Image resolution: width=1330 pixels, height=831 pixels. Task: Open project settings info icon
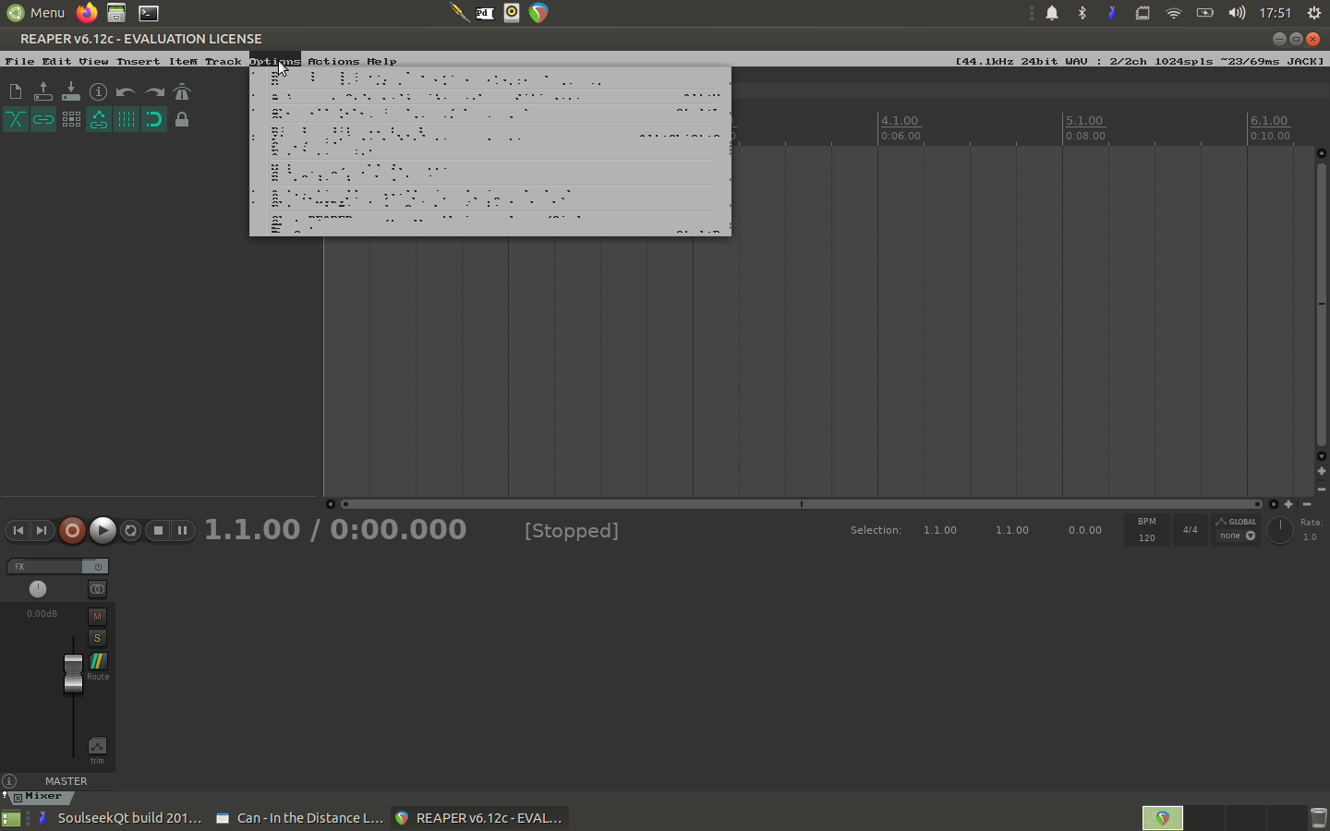99,91
